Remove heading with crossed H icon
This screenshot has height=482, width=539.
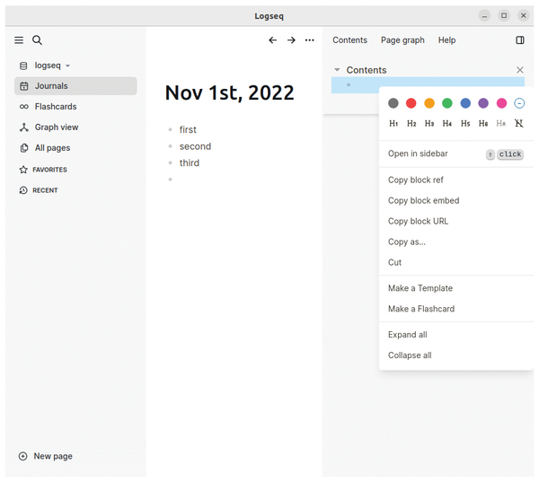click(518, 123)
